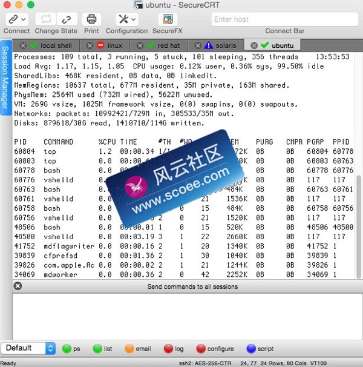The height and width of the screenshot is (367, 363).
Task: Click the Connect link icon
Action: click(13, 19)
